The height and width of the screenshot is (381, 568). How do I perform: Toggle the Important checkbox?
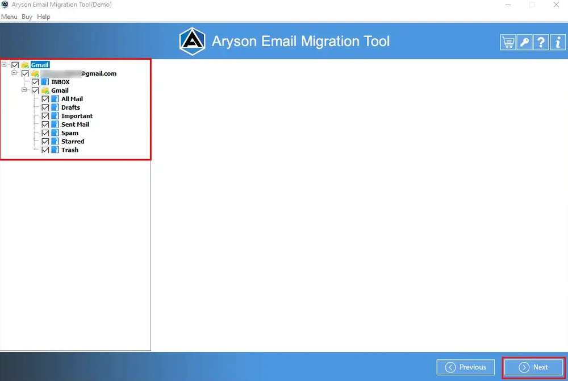point(45,116)
